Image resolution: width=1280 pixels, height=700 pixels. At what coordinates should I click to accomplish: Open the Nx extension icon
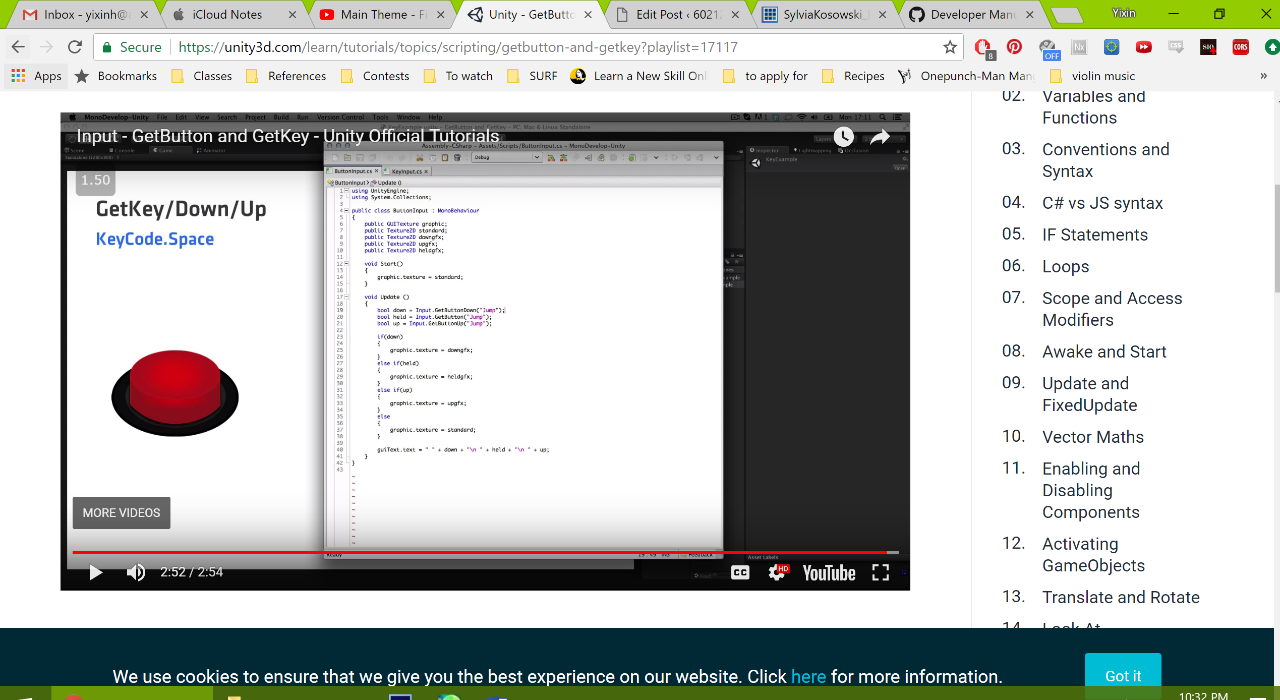[x=1079, y=47]
